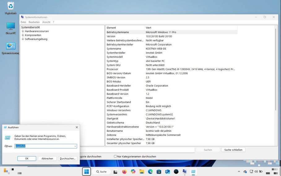Open the Bearbeiten menu
The height and width of the screenshot is (176, 281).
(34, 22)
